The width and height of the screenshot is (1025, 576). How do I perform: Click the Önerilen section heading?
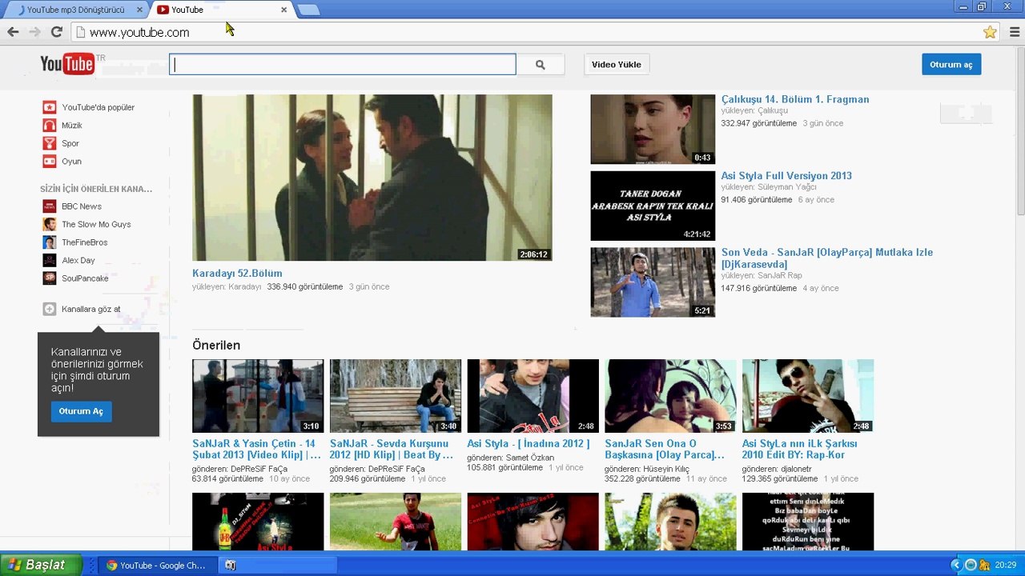[x=216, y=346]
